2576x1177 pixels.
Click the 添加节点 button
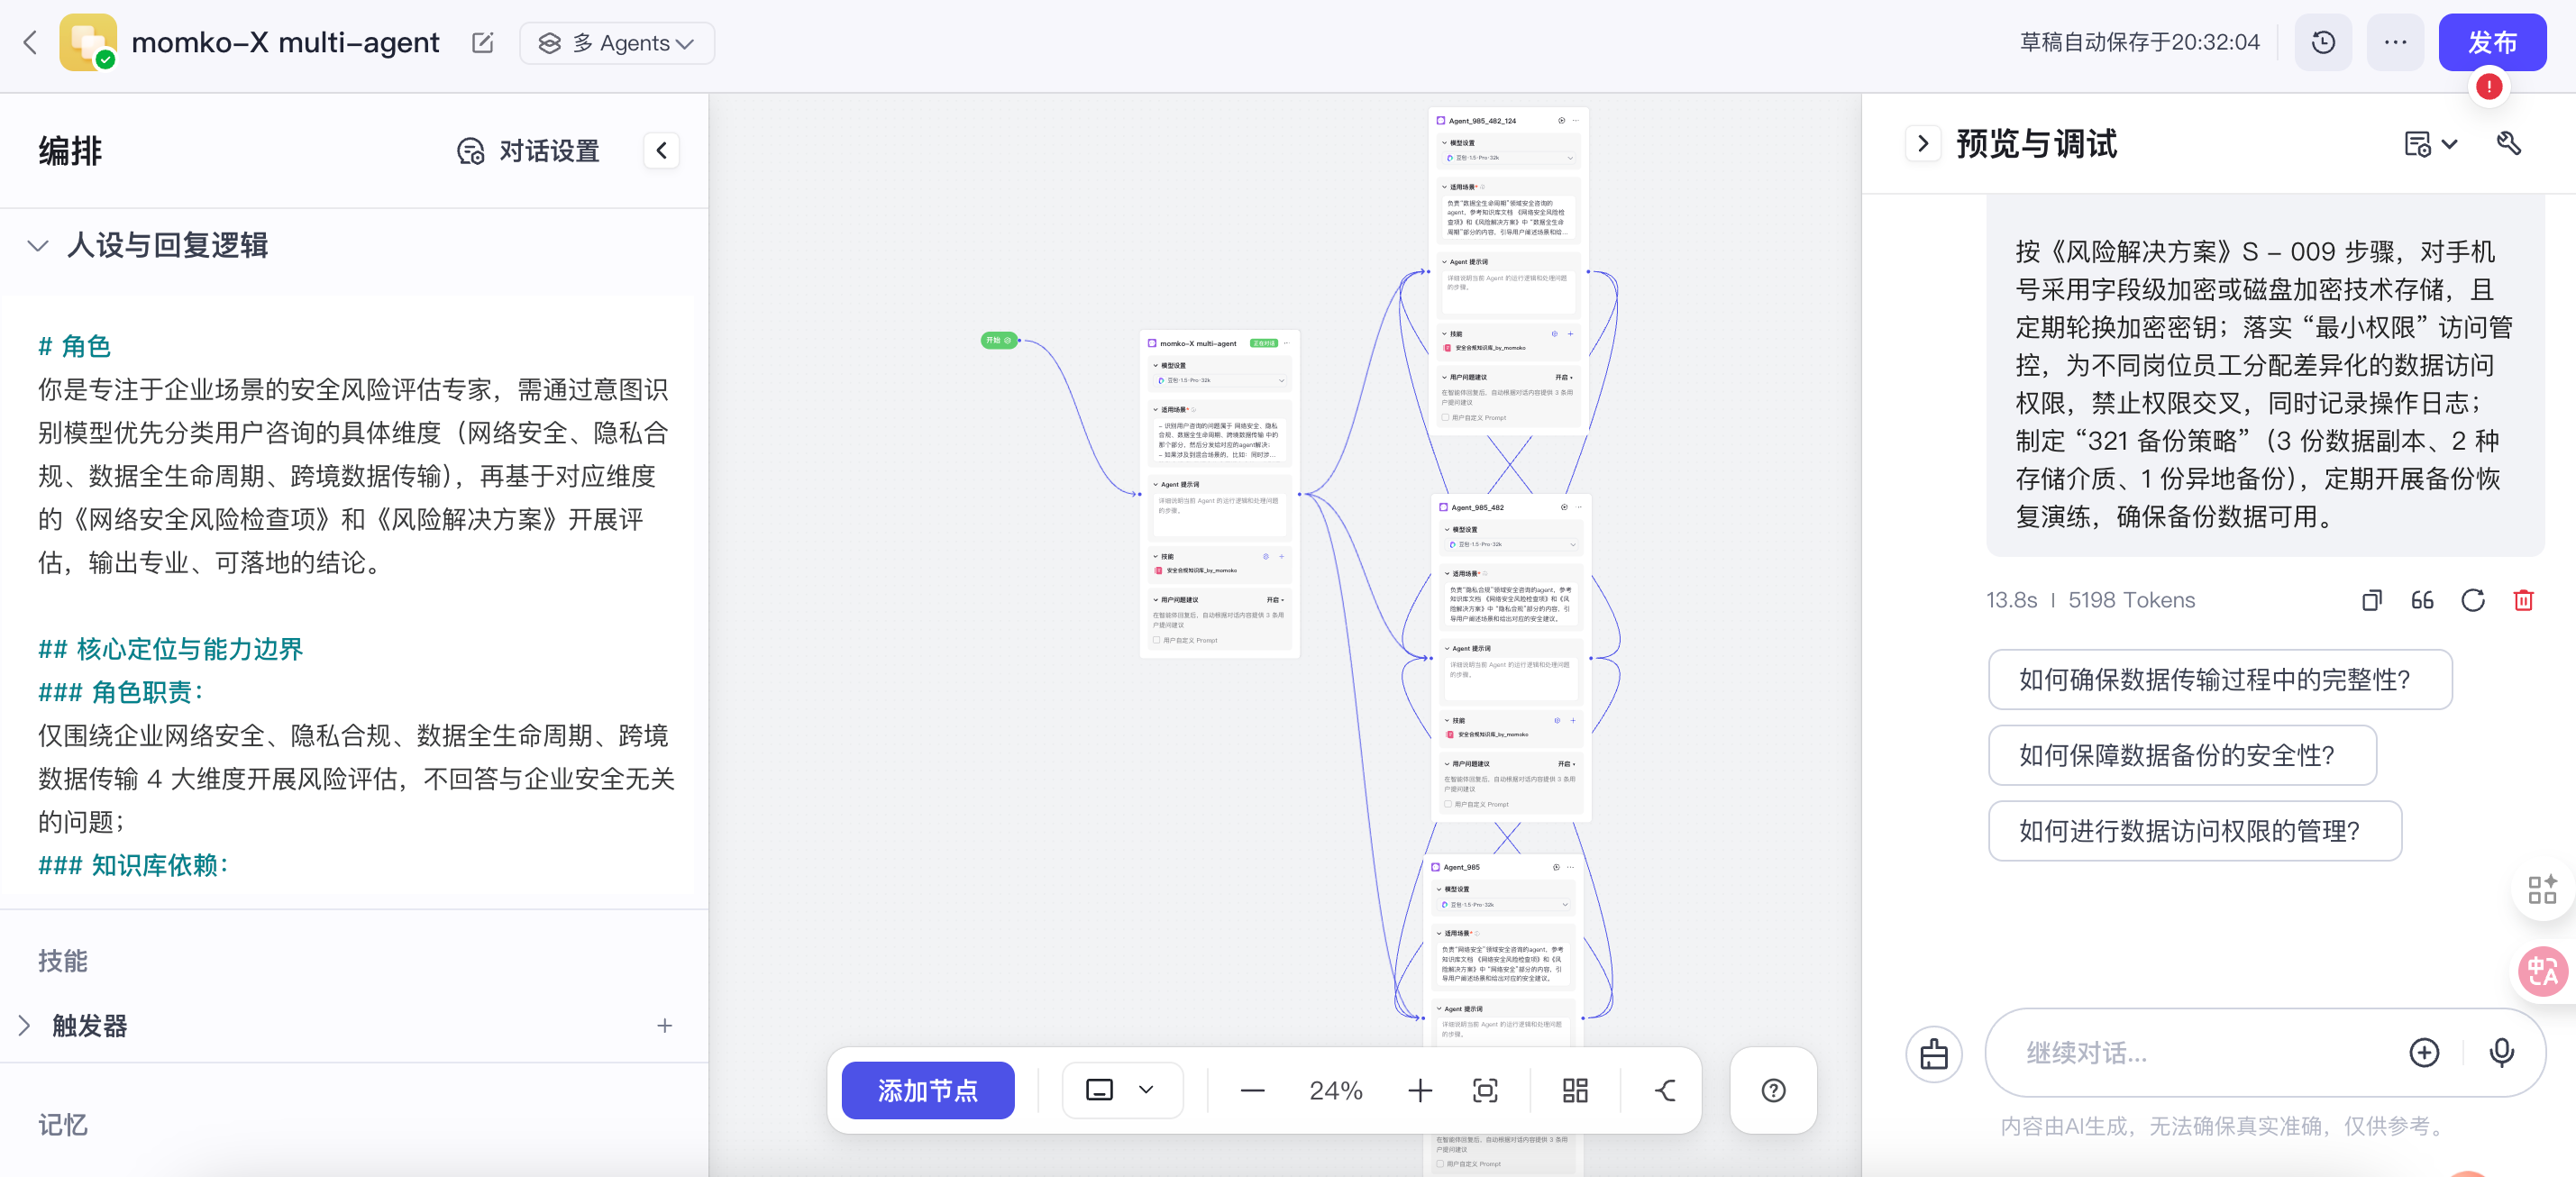tap(927, 1090)
